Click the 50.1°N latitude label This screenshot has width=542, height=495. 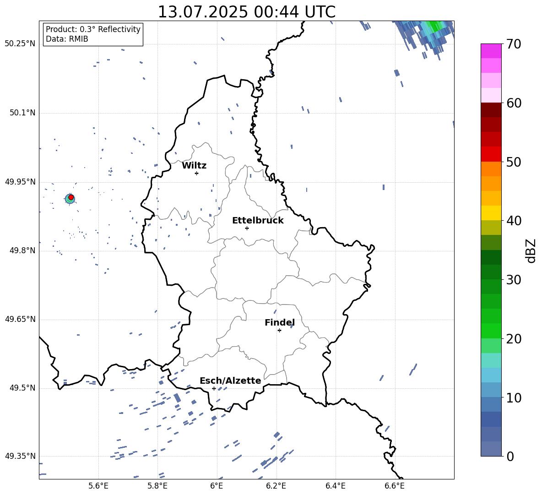click(x=22, y=113)
